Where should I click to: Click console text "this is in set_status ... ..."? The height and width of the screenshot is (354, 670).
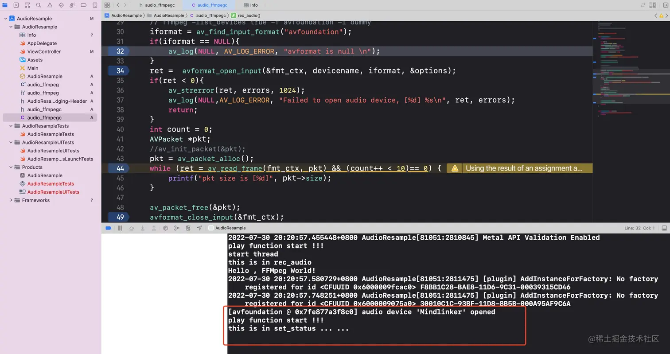288,329
